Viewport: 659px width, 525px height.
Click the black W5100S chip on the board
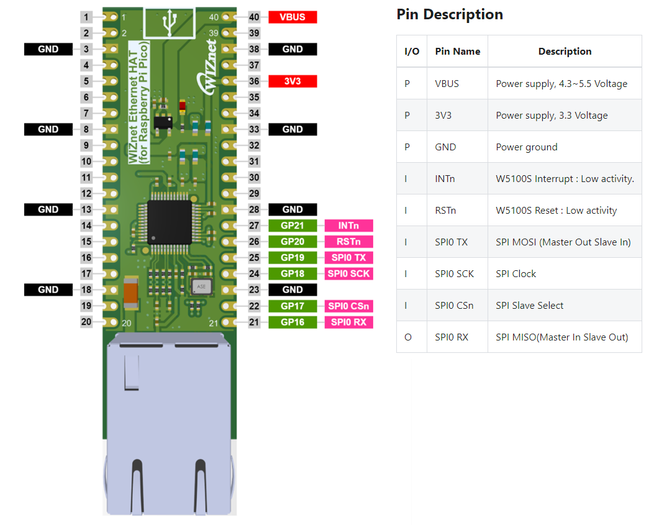click(x=169, y=222)
